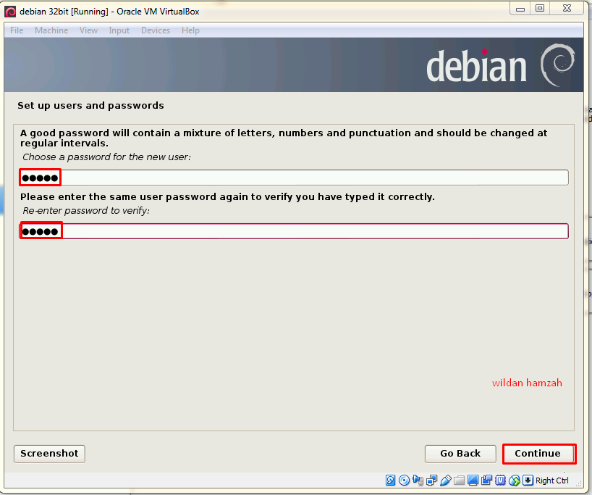This screenshot has width=592, height=495.
Task: Click the optical drives status icon
Action: click(405, 480)
